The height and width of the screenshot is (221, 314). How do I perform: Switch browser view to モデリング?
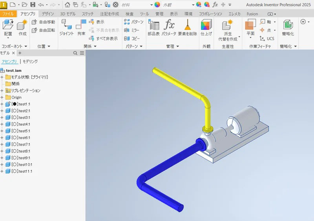[x=30, y=62]
